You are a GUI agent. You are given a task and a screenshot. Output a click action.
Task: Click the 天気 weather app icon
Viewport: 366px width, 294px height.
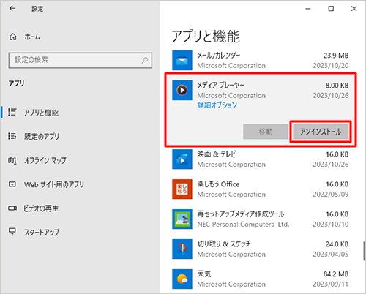point(182,279)
